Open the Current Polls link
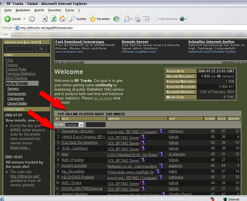Image resolution: width=247 pixels, height=201 pixels. [16, 69]
